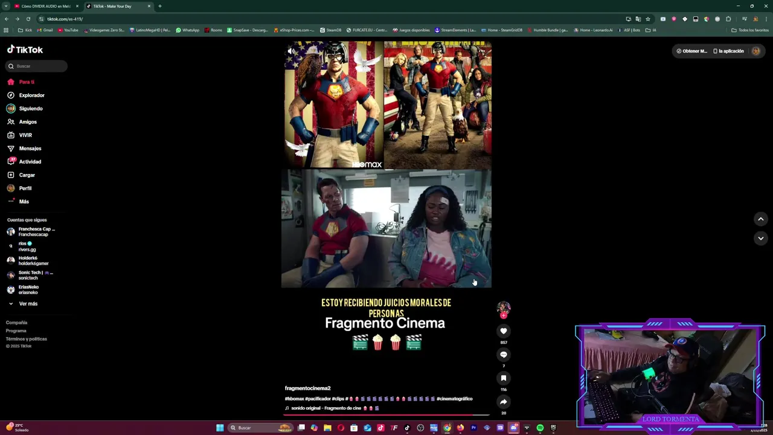Expand Programa footer section

pyautogui.click(x=16, y=330)
